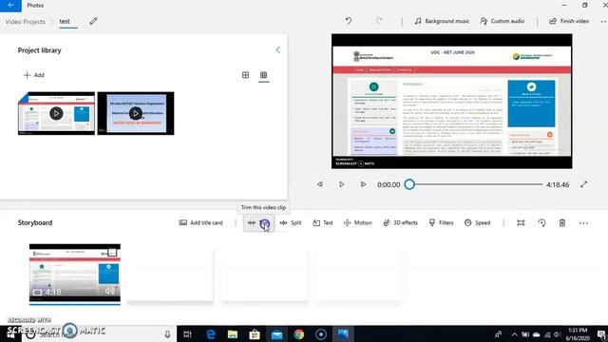Viewport: 608px width, 342px height.
Task: Open battery status icon in tray
Action: click(525, 334)
